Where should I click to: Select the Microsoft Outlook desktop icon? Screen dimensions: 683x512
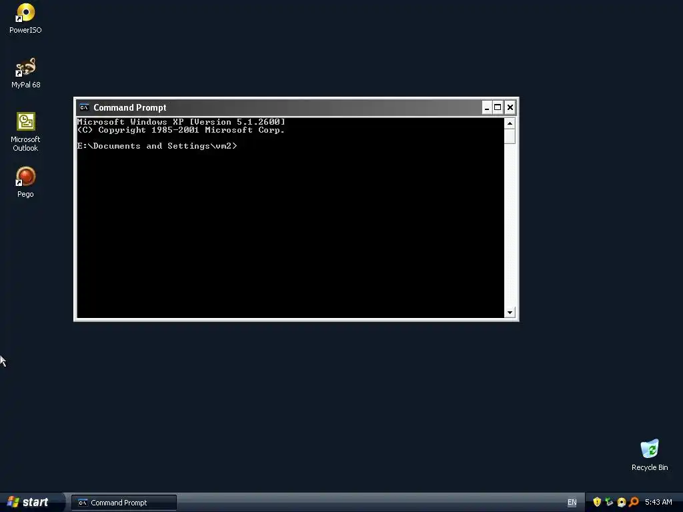pos(25,131)
